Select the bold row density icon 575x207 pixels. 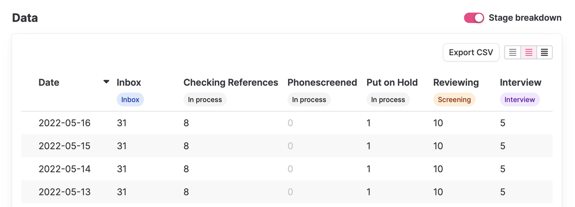pos(544,53)
